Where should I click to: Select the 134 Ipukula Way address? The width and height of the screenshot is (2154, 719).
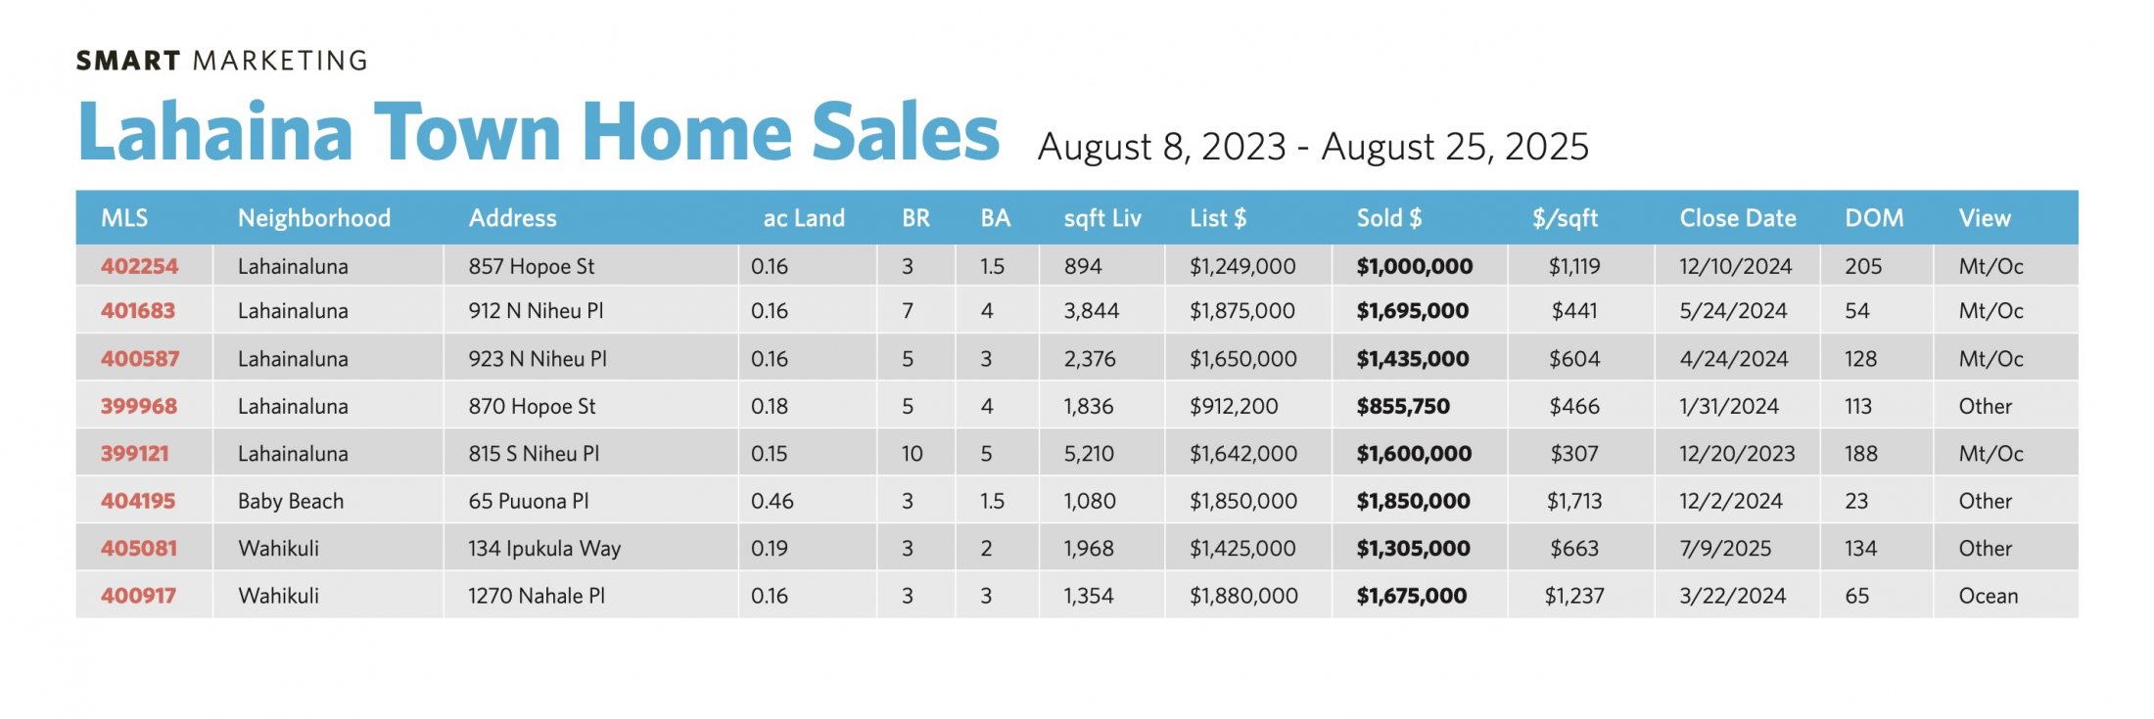pyautogui.click(x=544, y=549)
